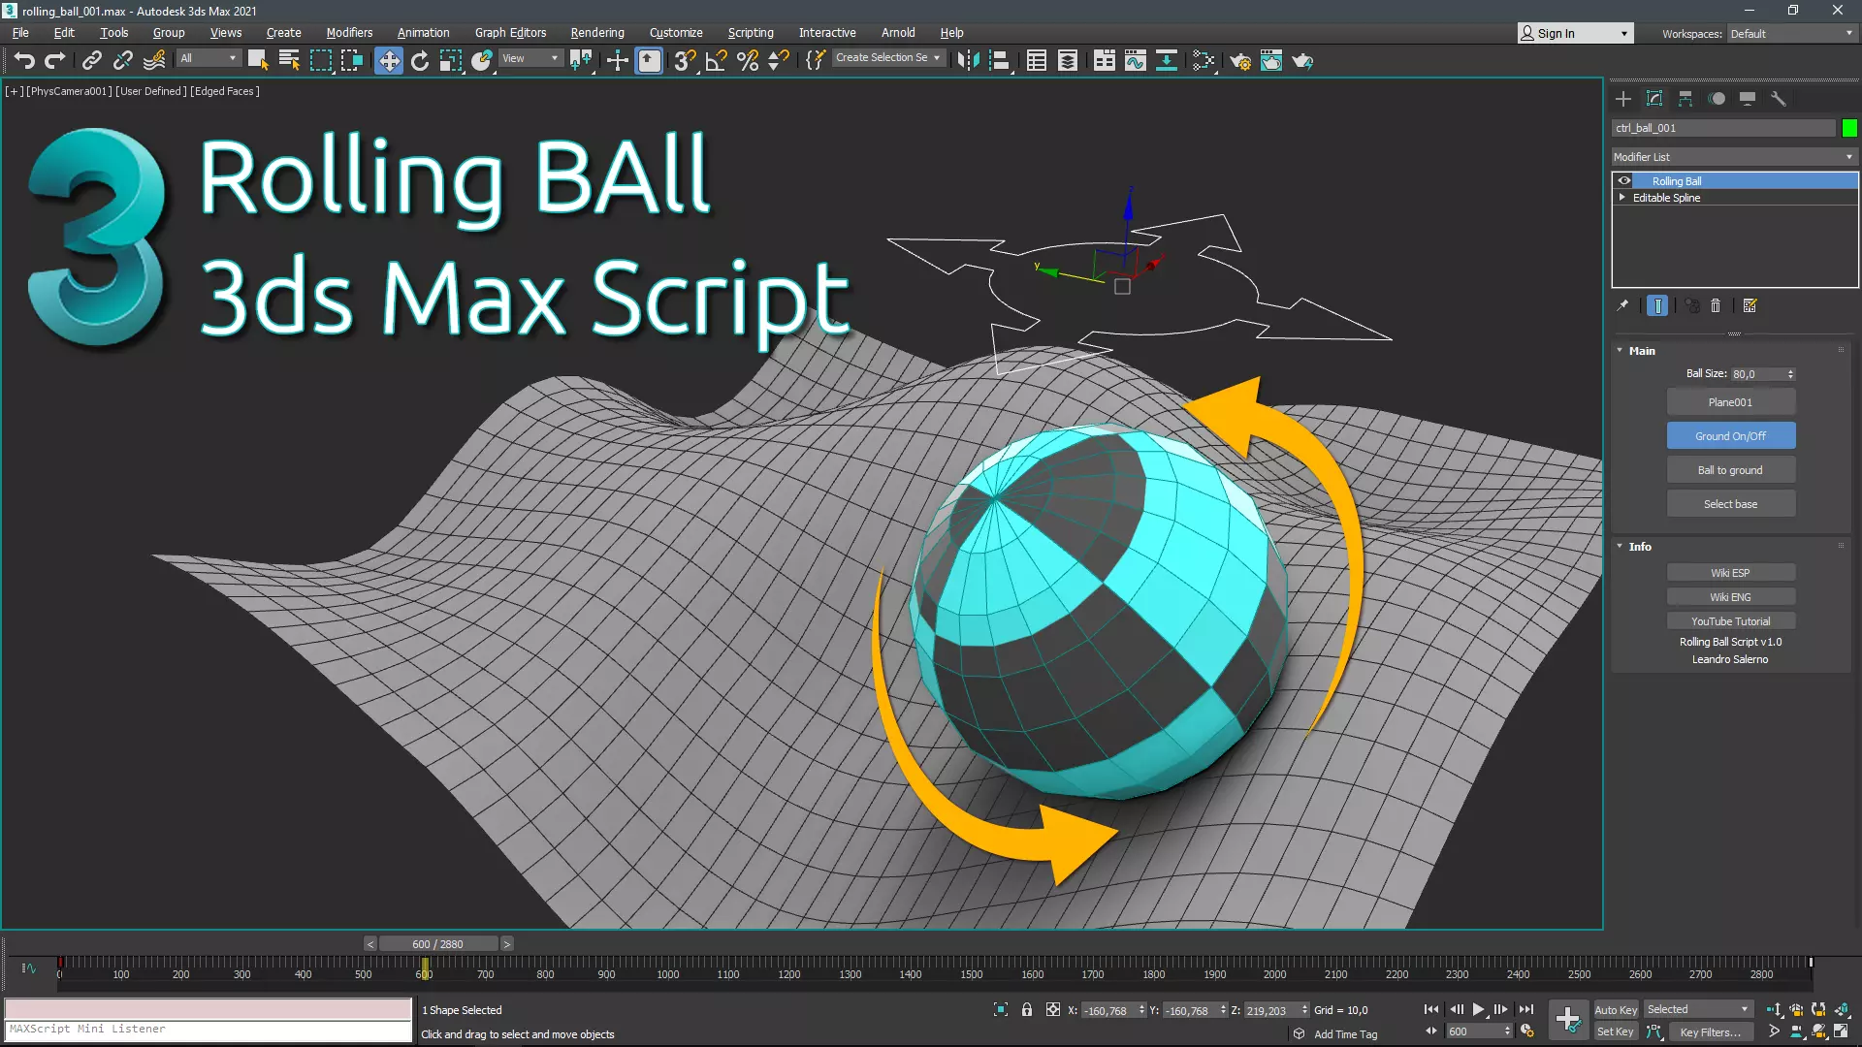Click the Ball to ground button

[1730, 470]
